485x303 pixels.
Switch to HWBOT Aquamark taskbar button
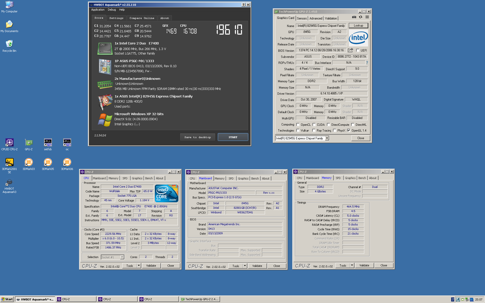point(35,299)
